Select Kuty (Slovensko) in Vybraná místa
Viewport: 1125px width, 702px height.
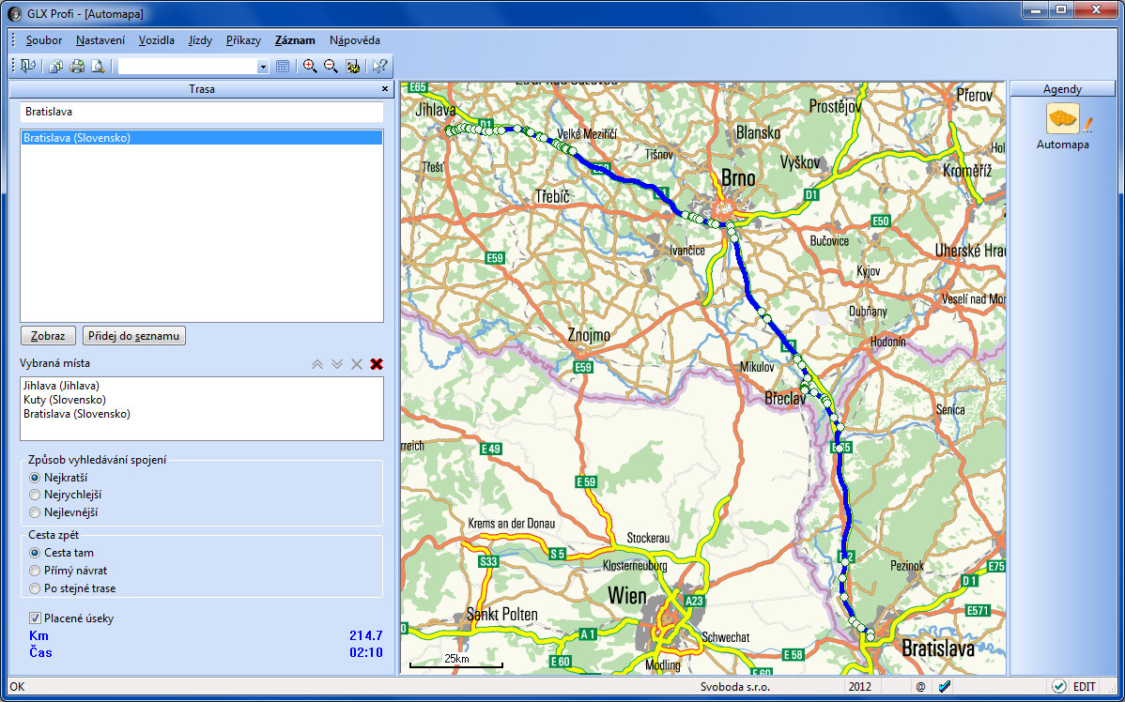click(x=65, y=400)
